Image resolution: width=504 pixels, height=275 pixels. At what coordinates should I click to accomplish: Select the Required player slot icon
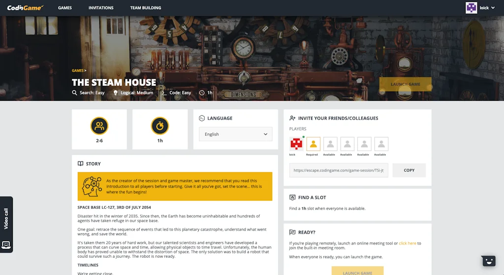tap(313, 144)
